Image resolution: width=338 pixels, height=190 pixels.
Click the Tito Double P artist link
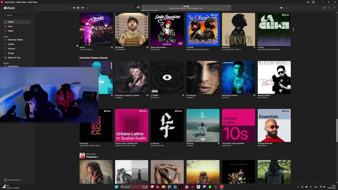pyautogui.click(x=120, y=50)
